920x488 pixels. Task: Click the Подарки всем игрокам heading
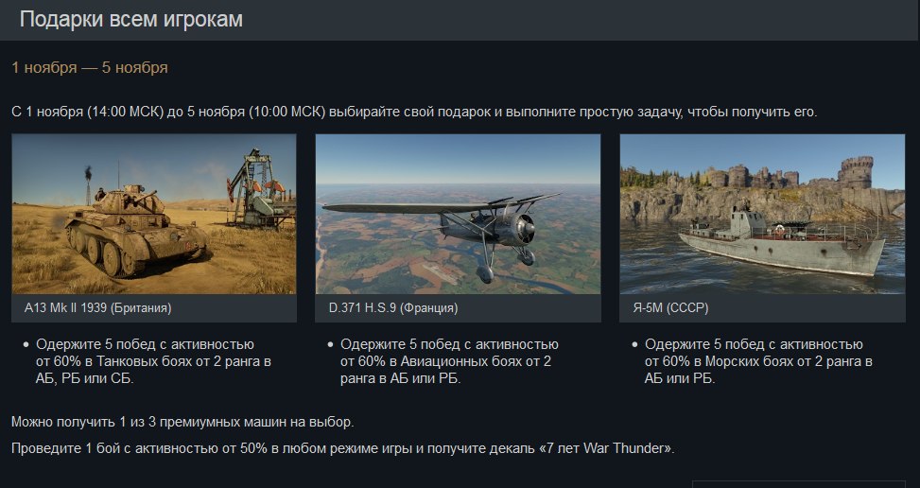point(131,19)
